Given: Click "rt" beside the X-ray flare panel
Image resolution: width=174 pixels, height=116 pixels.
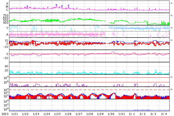Looking at the screenshot, I should click(x=172, y=3).
